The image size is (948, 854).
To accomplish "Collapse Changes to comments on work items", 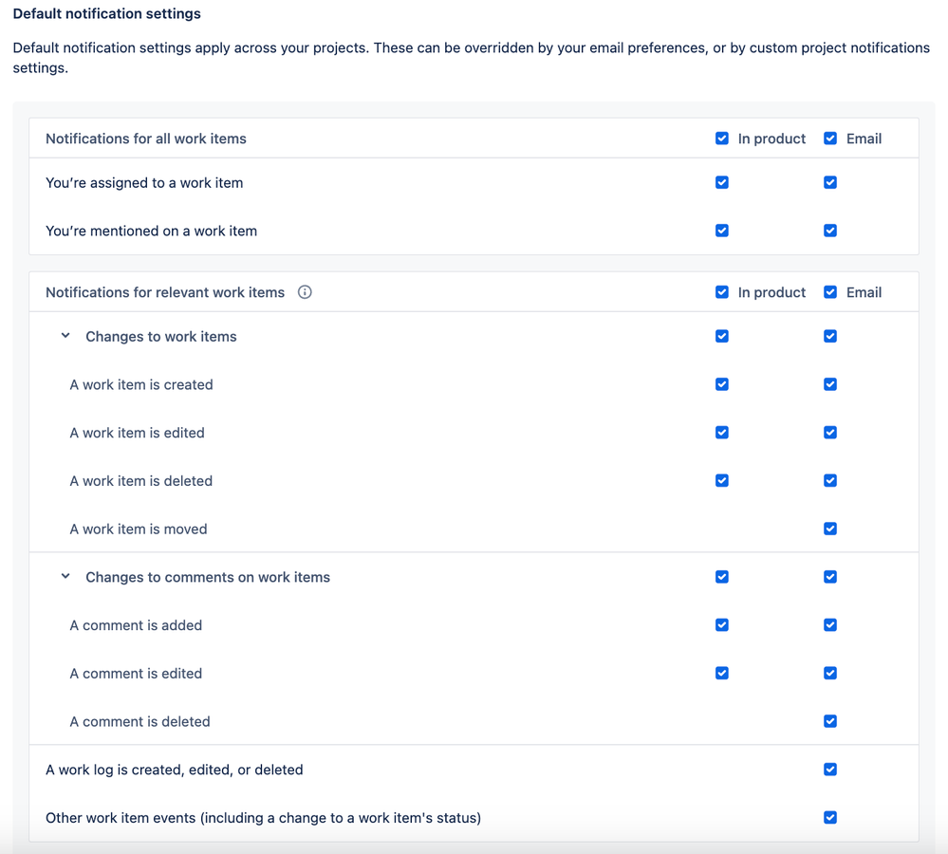I will click(x=65, y=577).
